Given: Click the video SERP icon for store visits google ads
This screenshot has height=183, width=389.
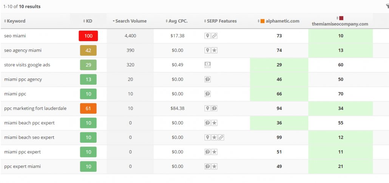Looking at the screenshot, I should [x=207, y=65].
